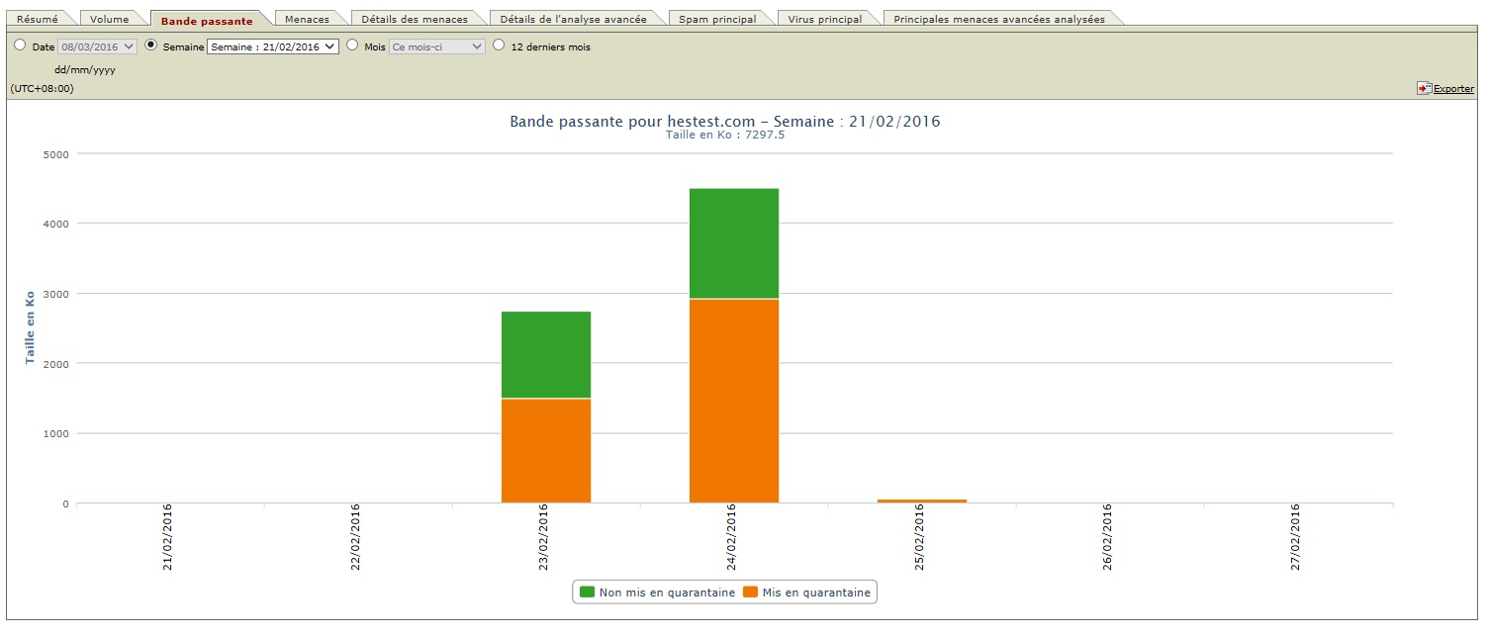Select the Semaine radio button
The height and width of the screenshot is (639, 1488).
coord(150,46)
